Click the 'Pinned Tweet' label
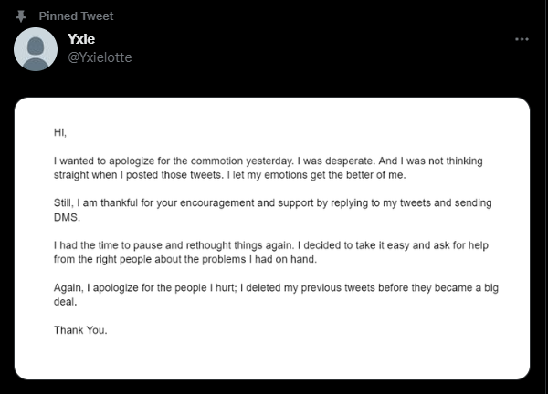548x394 pixels. point(76,16)
